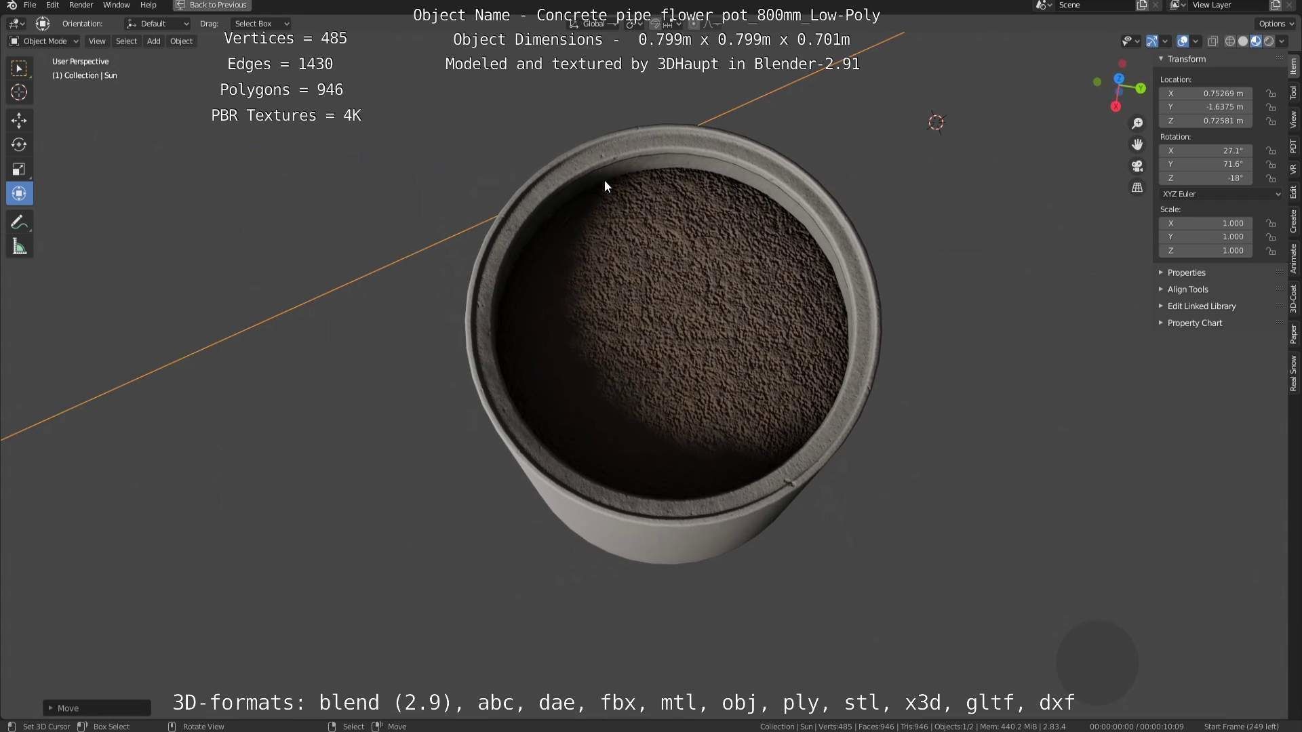Click the zoom magnifier viewport icon
Screen dimensions: 1302x732
coord(1137,123)
